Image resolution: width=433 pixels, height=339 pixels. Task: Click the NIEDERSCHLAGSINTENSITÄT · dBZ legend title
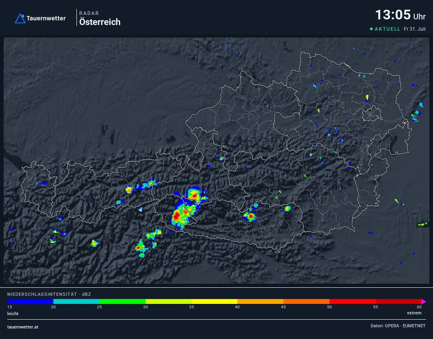coord(49,294)
